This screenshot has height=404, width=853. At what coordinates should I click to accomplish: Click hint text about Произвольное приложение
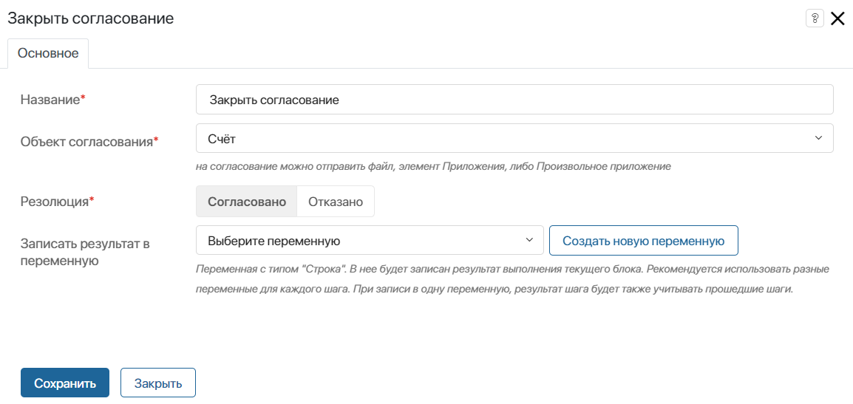point(434,166)
